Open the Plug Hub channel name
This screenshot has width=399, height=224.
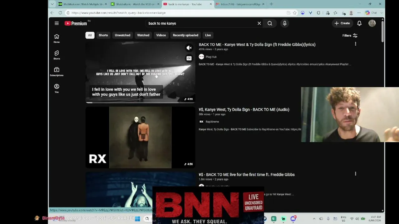point(211,57)
